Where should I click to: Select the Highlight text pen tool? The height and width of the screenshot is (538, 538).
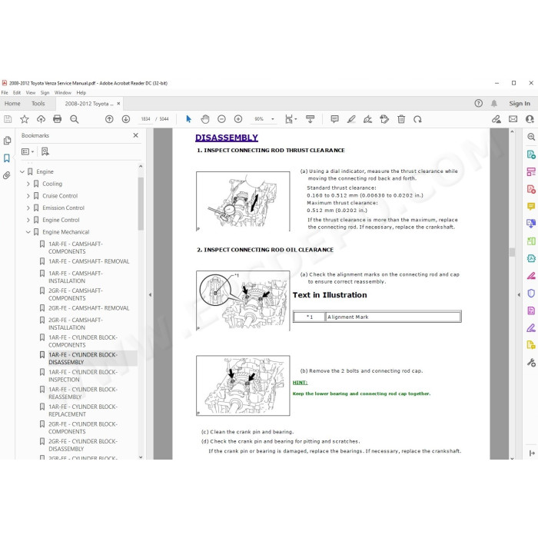(351, 119)
